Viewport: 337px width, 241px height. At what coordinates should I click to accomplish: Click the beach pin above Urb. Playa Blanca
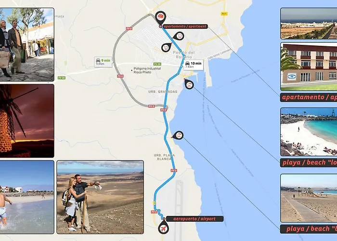178,135
